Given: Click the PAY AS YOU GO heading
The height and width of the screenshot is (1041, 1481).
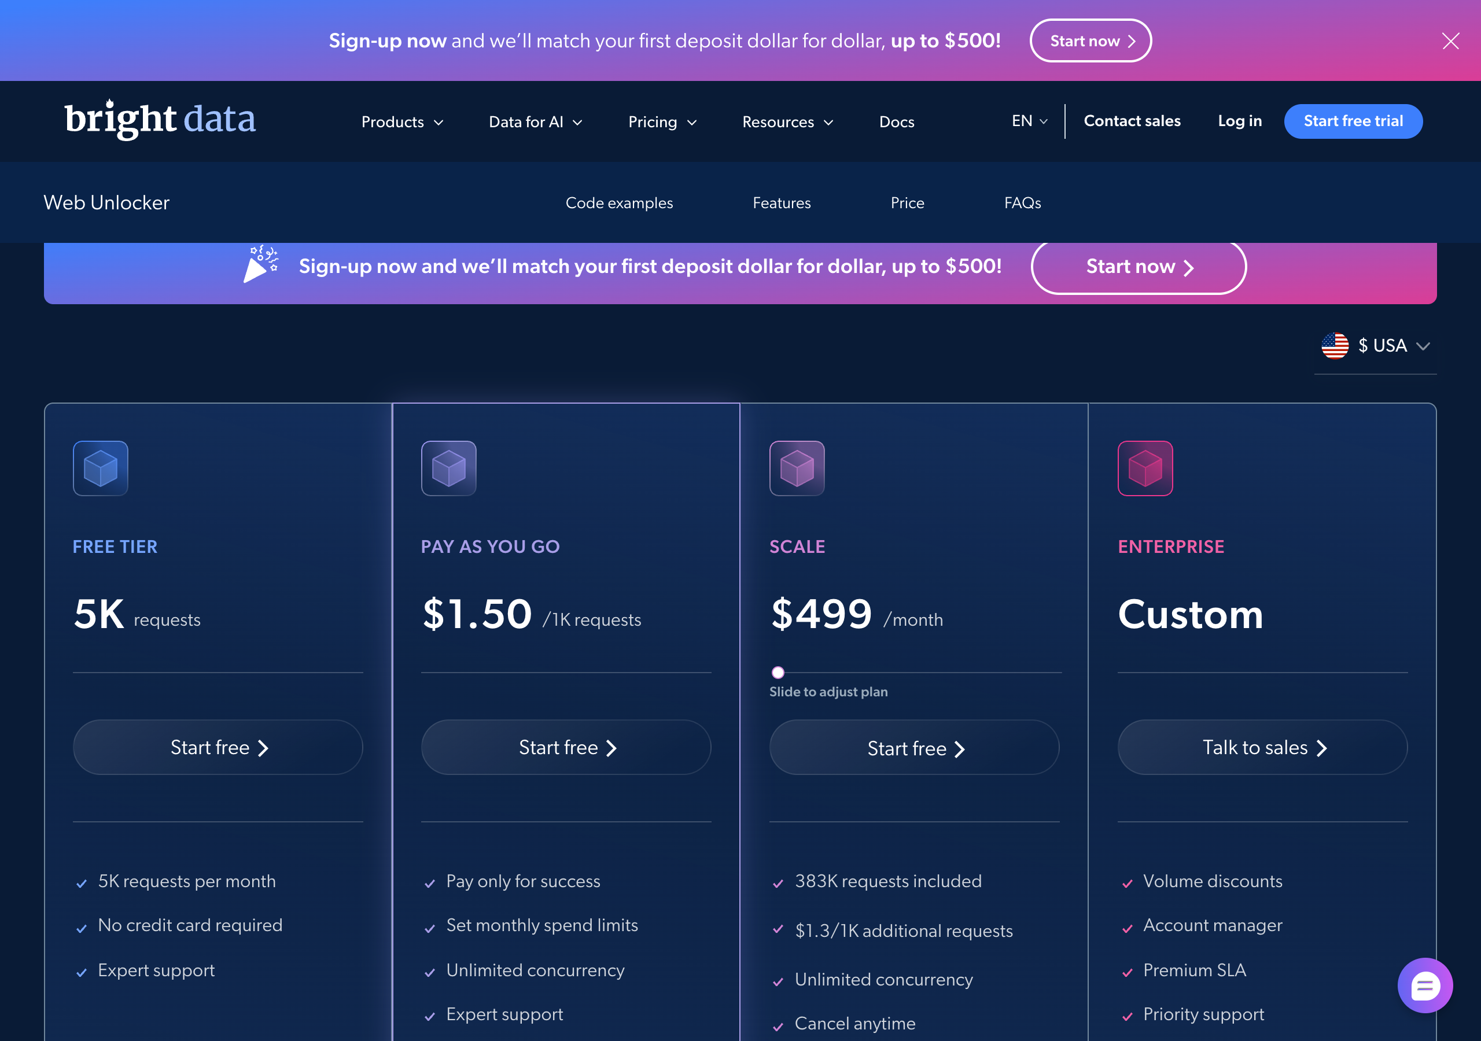Looking at the screenshot, I should 490,547.
